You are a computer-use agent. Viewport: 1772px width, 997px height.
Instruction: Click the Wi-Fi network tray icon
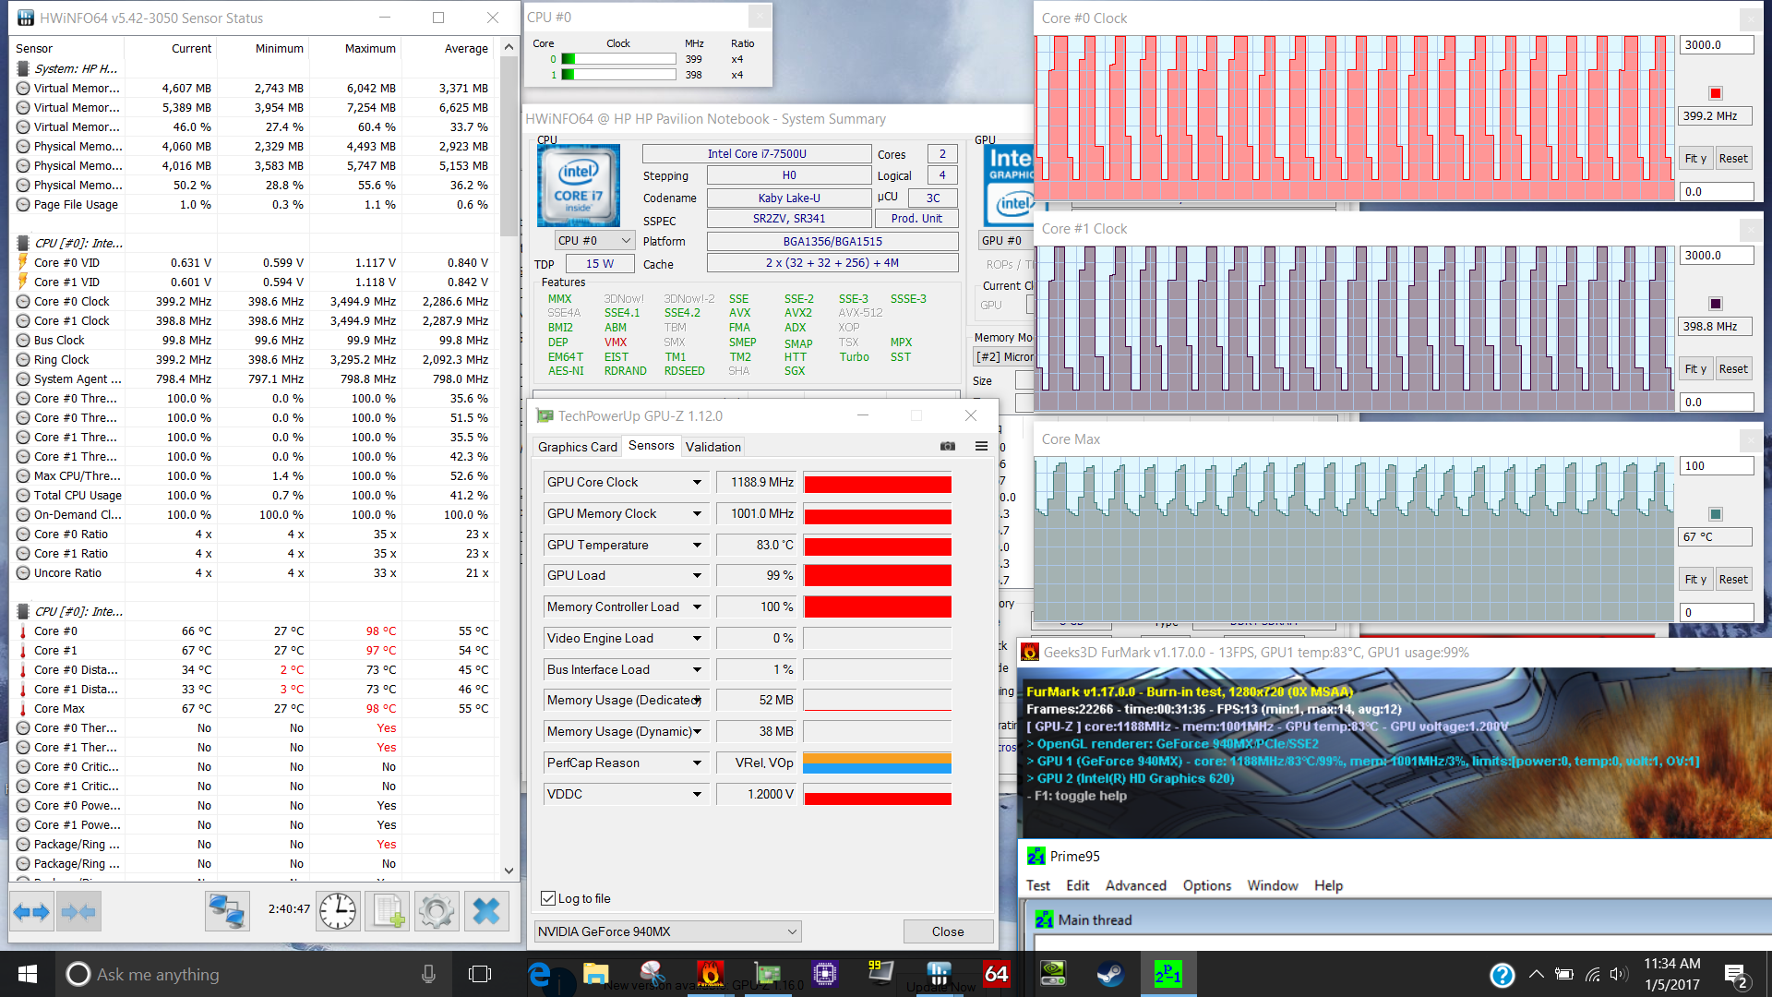[1592, 974]
